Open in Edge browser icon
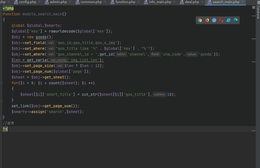Screen dimensions: 260x168 [x=236, y=20]
